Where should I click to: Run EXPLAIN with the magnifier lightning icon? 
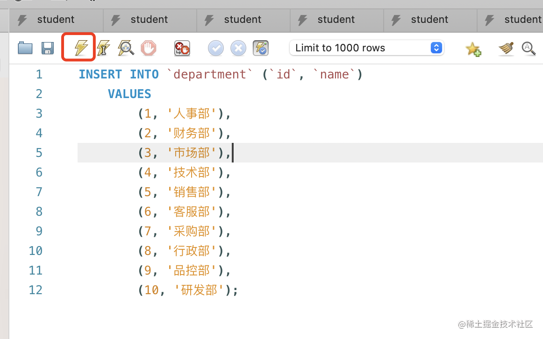[x=126, y=48]
